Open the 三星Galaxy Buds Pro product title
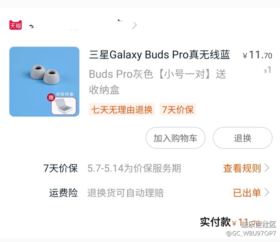This screenshot has width=280, height=242. click(159, 55)
